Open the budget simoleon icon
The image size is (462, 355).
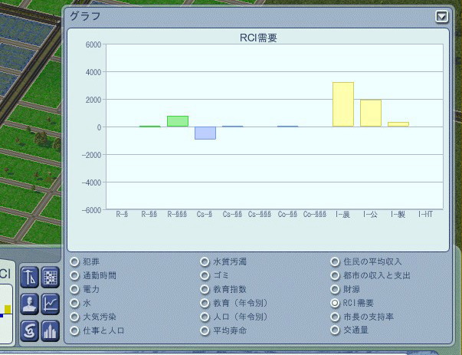29,330
